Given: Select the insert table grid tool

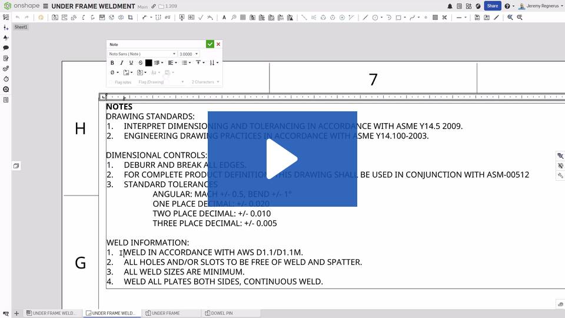Looking at the screenshot, I should tap(243, 17).
